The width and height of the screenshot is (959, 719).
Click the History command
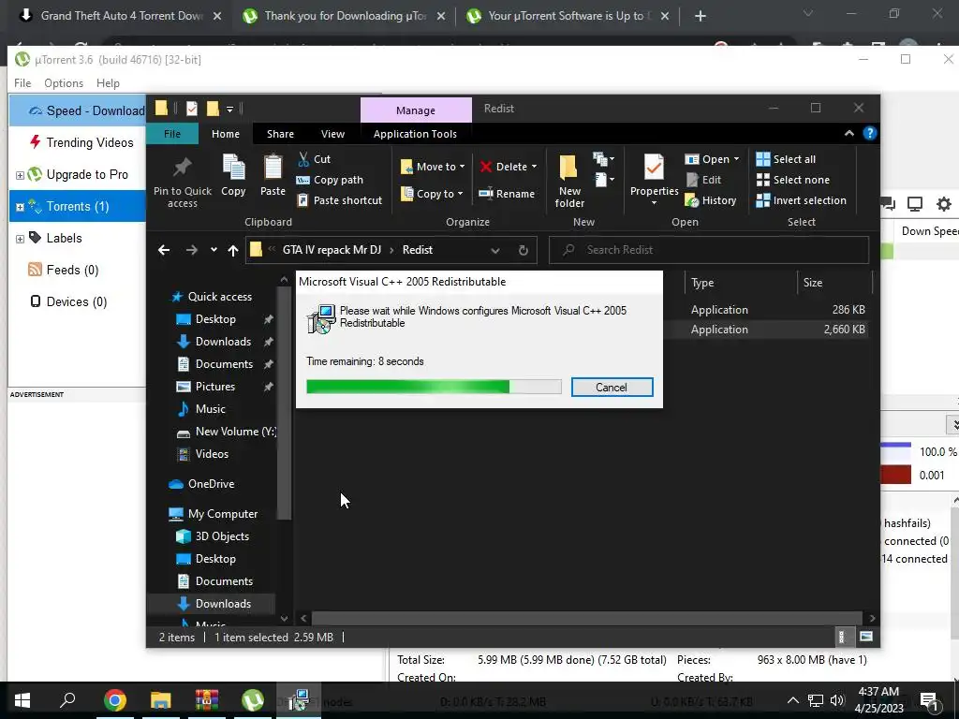(711, 200)
